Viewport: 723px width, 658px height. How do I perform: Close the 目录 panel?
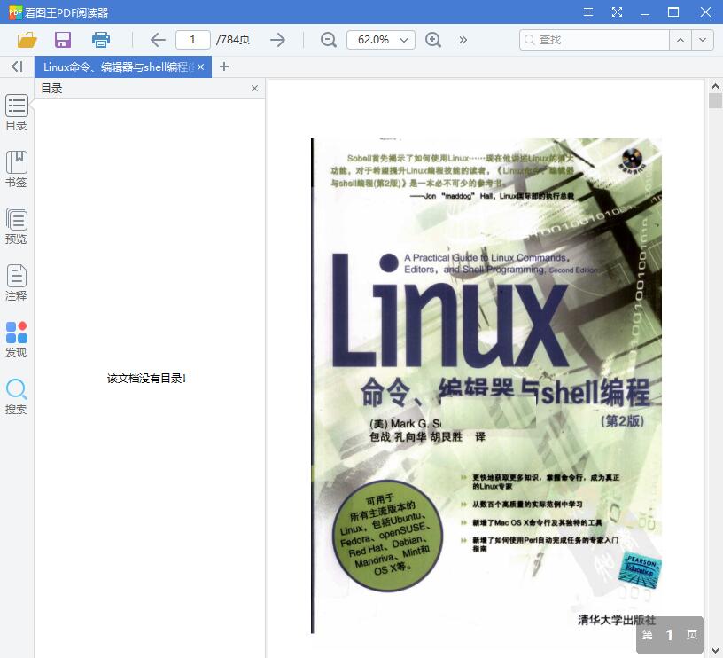pyautogui.click(x=254, y=88)
